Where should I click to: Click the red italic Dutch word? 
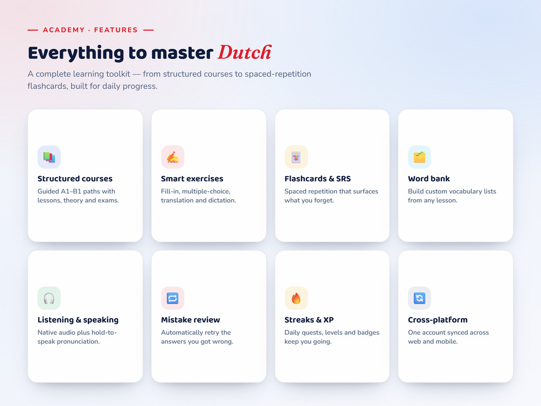click(x=245, y=52)
